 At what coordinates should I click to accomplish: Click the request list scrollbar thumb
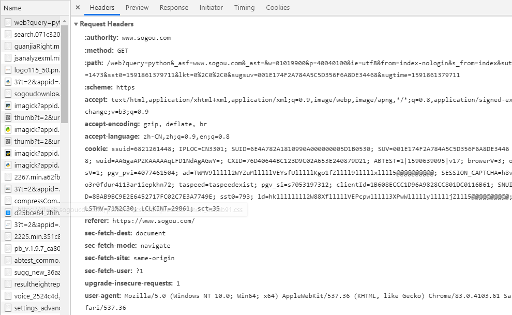point(65,74)
